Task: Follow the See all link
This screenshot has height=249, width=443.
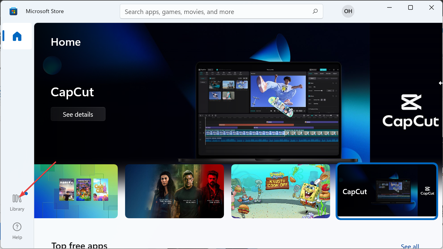Action: (410, 246)
